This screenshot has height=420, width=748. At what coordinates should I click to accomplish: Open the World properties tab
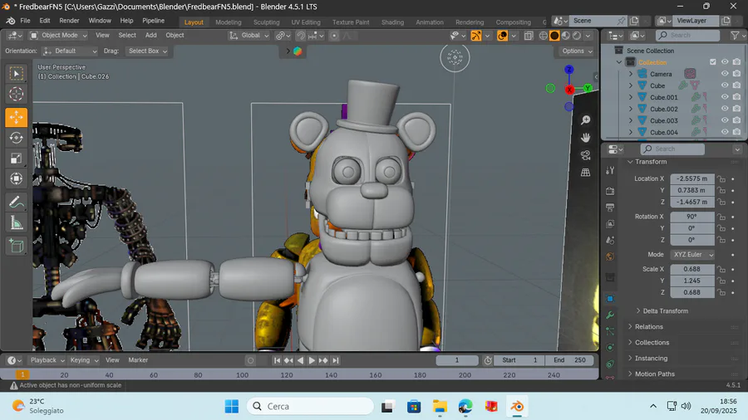610,256
